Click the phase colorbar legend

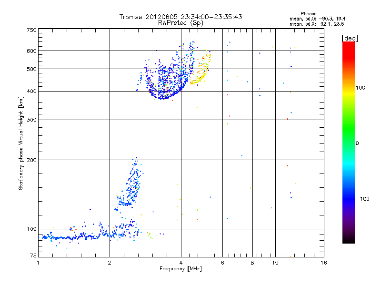349,142
